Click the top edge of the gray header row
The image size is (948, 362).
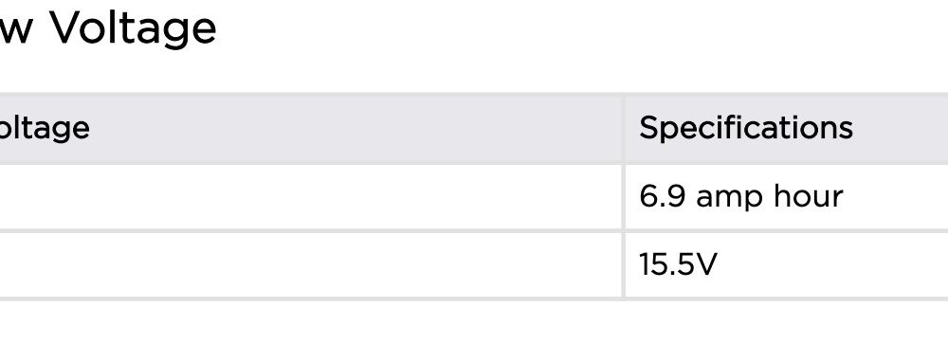pyautogui.click(x=474, y=94)
